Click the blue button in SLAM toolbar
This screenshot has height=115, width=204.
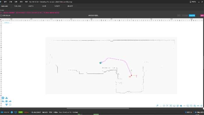pyautogui.click(x=192, y=15)
